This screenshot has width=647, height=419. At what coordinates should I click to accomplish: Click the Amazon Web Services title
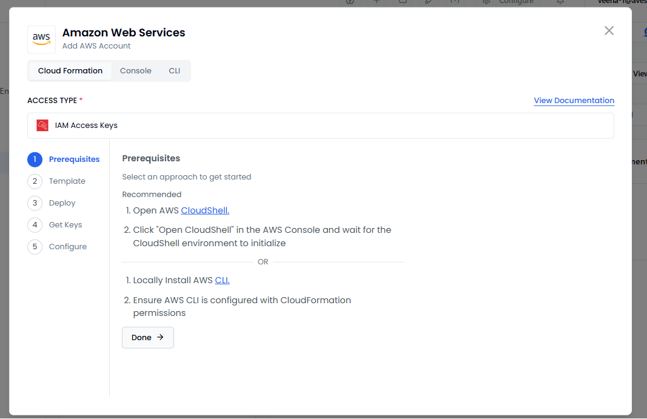(124, 33)
